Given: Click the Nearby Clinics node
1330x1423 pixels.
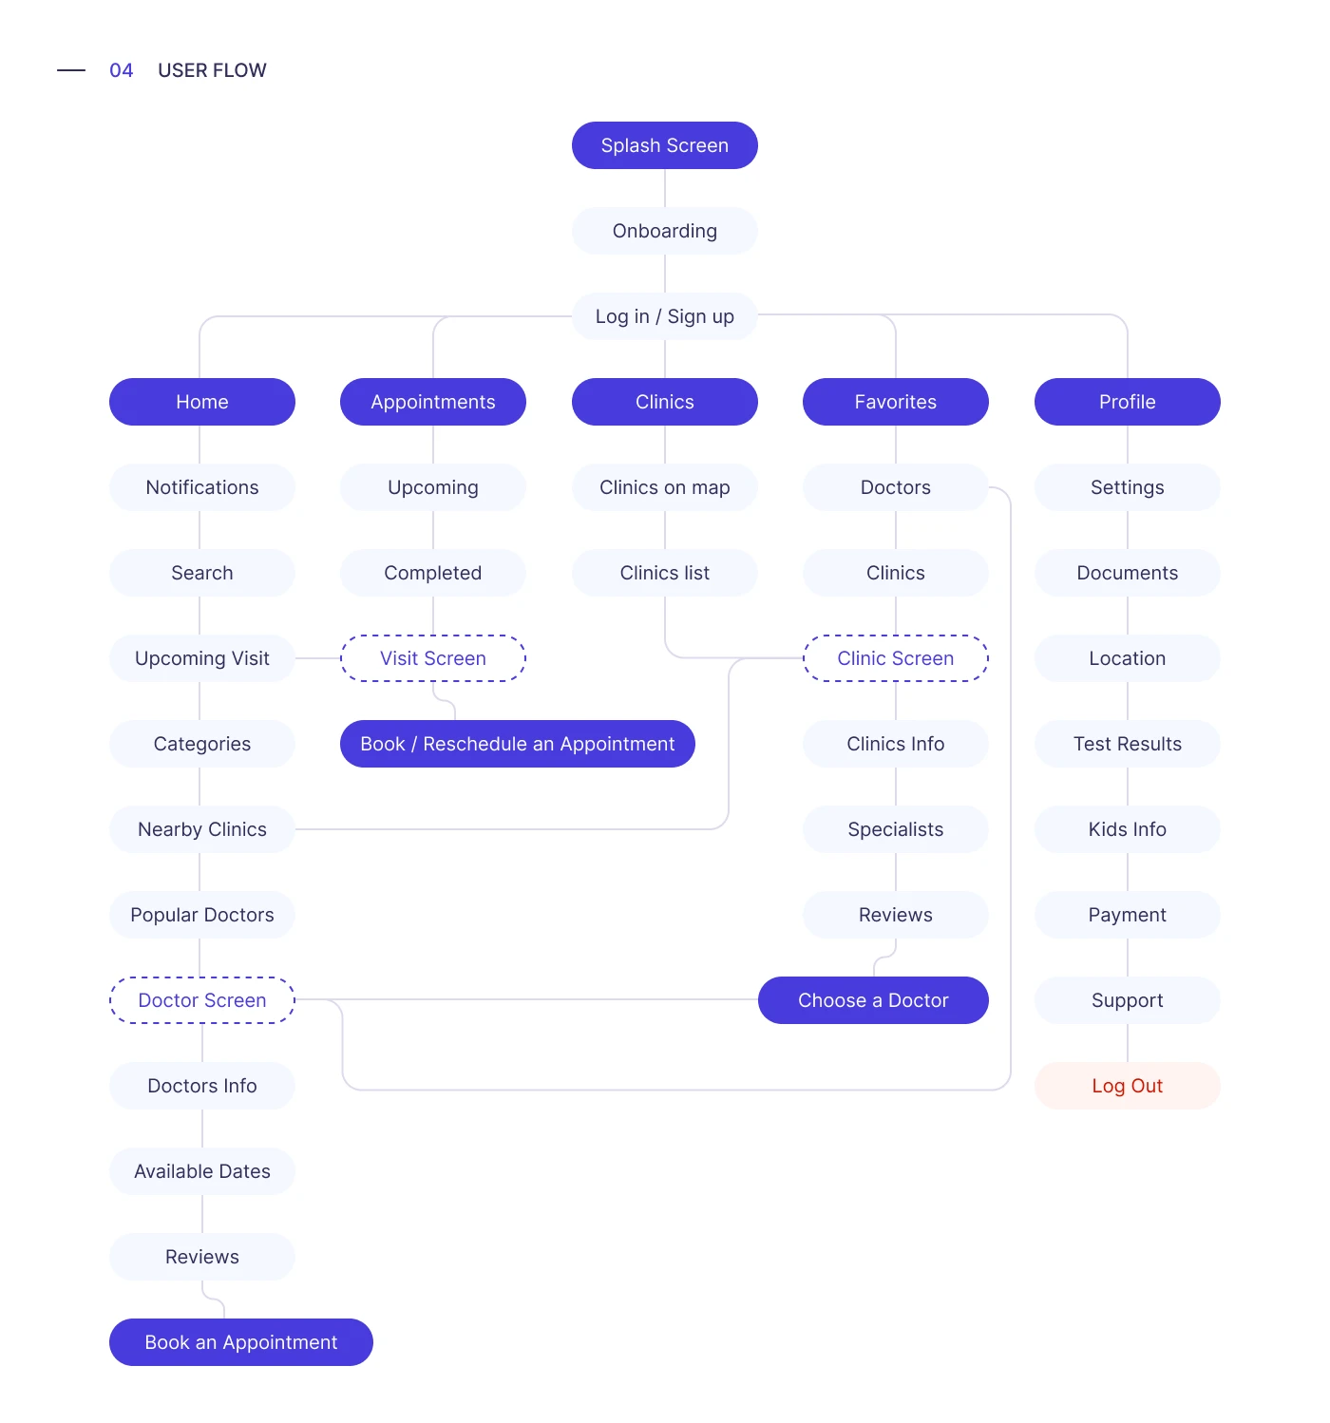Looking at the screenshot, I should click(201, 829).
